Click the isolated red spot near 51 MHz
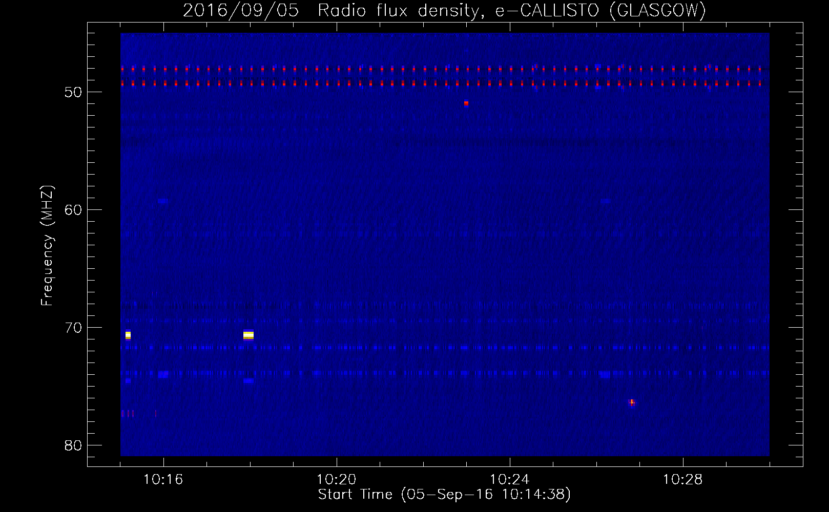The height and width of the screenshot is (512, 829). pos(466,103)
